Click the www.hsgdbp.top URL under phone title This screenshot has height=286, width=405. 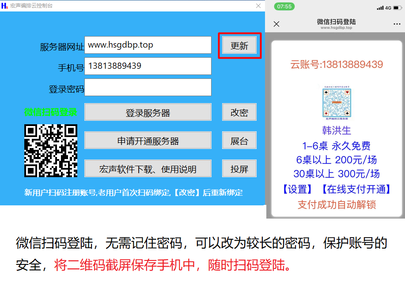tap(336, 28)
